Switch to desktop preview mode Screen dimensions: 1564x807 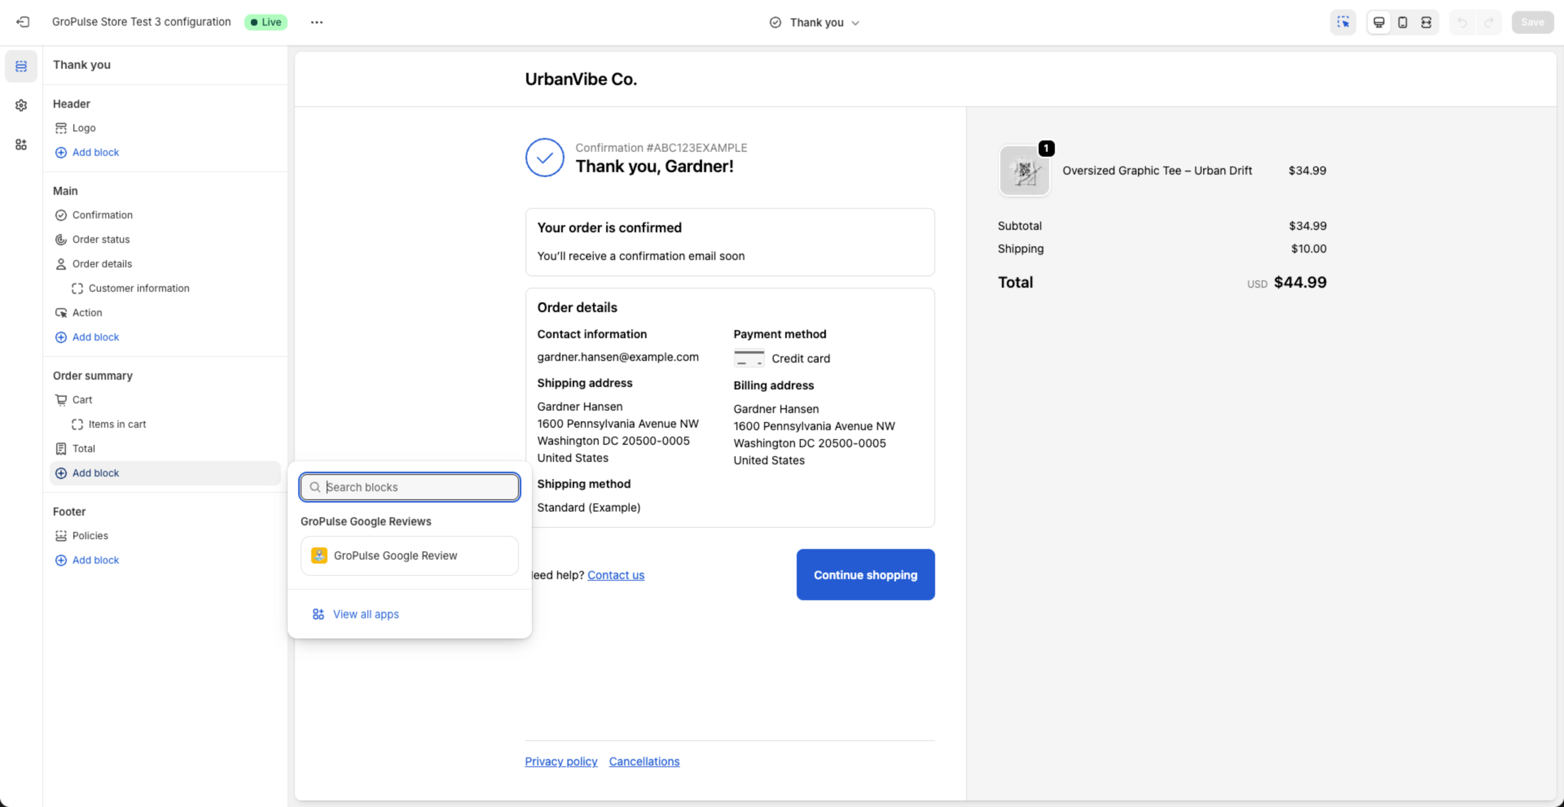pos(1379,22)
